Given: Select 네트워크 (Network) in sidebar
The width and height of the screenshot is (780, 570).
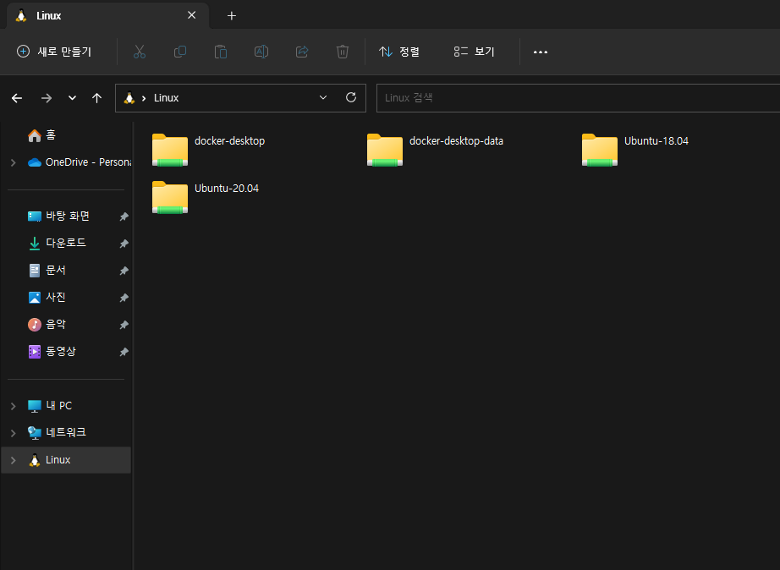Looking at the screenshot, I should [57, 433].
